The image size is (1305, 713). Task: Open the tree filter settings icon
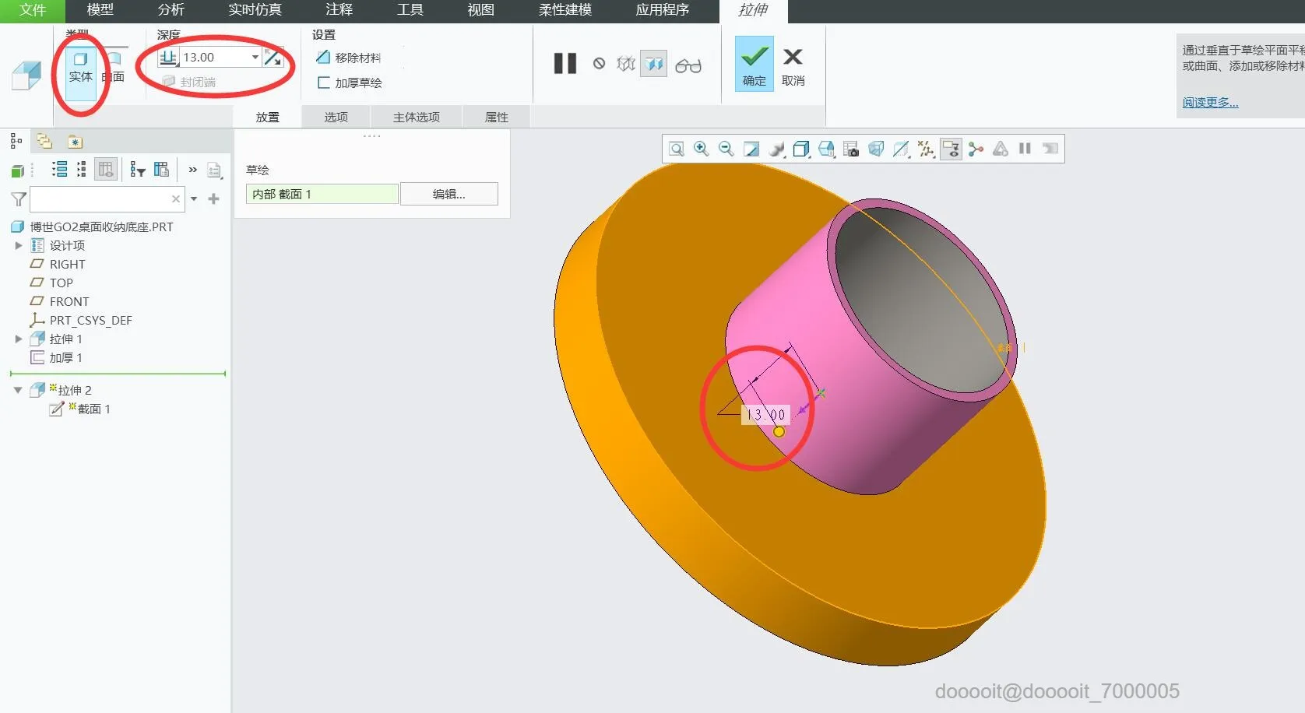pos(138,170)
